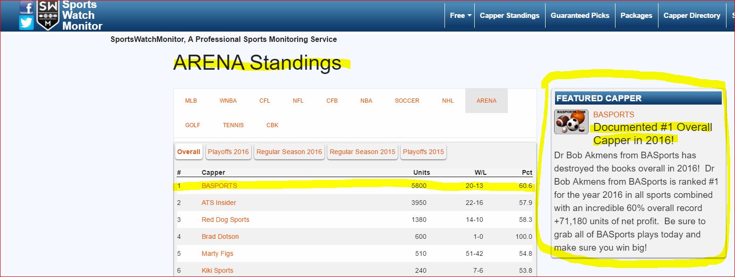The width and height of the screenshot is (735, 277).
Task: Select the MLB sport tab
Action: (x=191, y=101)
